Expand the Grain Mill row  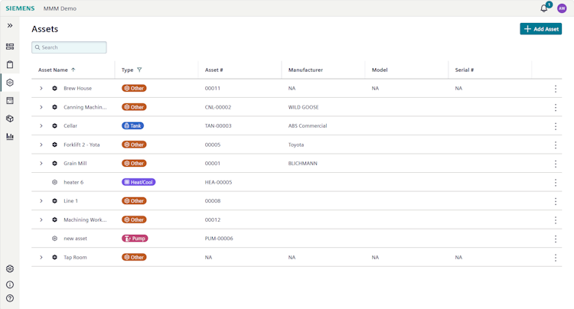coord(41,164)
